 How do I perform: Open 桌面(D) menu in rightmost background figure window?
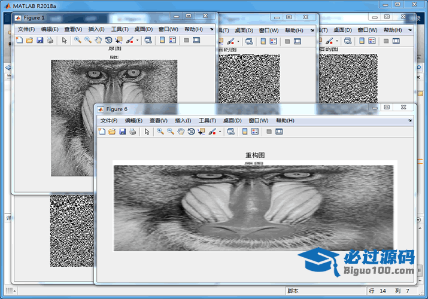click(342, 30)
